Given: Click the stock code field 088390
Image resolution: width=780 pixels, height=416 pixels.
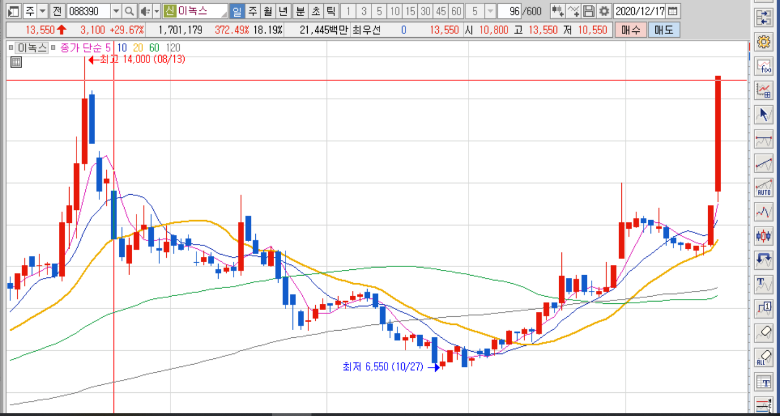Looking at the screenshot, I should point(89,11).
